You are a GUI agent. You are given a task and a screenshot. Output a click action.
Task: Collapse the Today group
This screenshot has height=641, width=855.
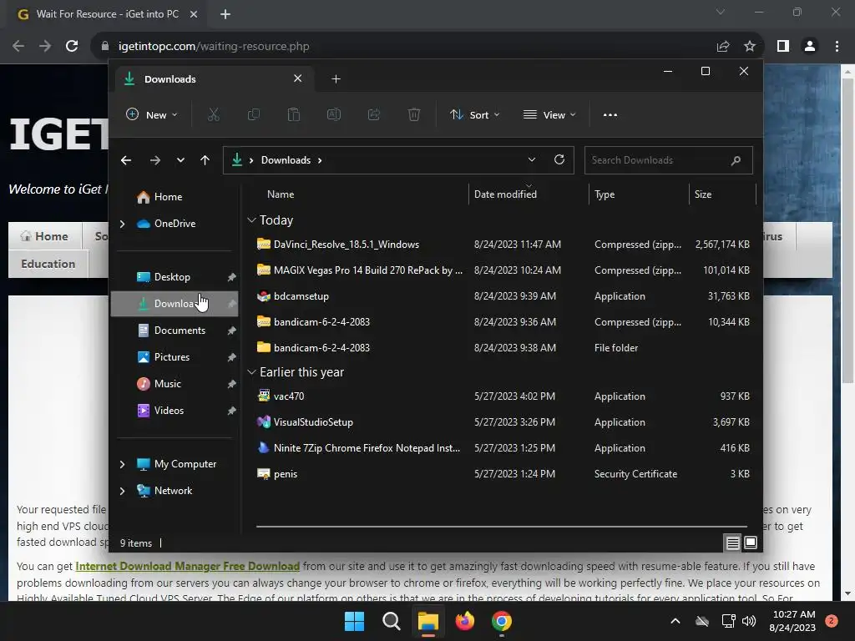(251, 220)
